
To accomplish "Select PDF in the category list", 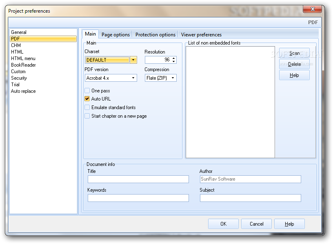I will [43, 39].
